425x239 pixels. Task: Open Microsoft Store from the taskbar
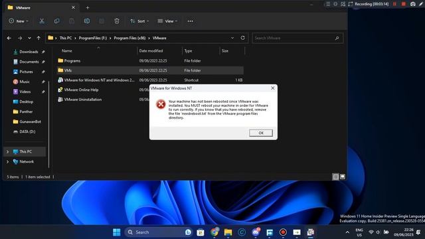pyautogui.click(x=201, y=232)
